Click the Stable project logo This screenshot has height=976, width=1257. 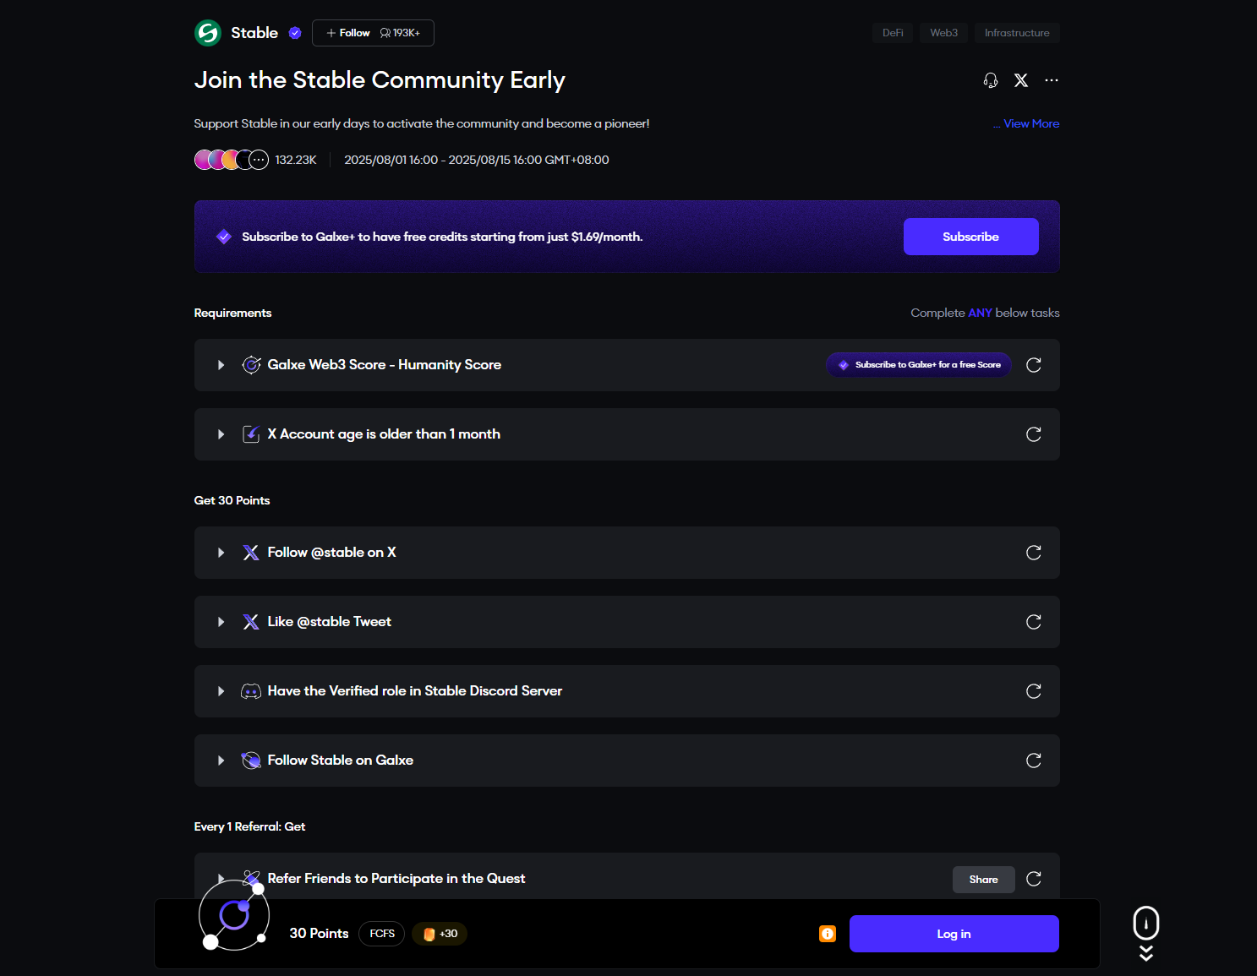[x=207, y=32]
